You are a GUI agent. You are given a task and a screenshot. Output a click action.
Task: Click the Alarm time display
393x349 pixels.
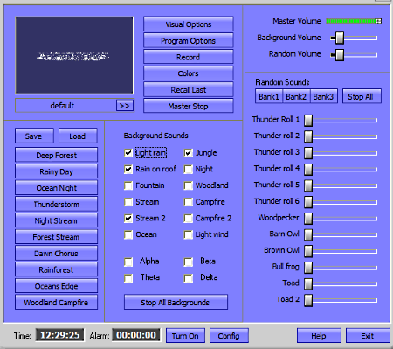[136, 335]
